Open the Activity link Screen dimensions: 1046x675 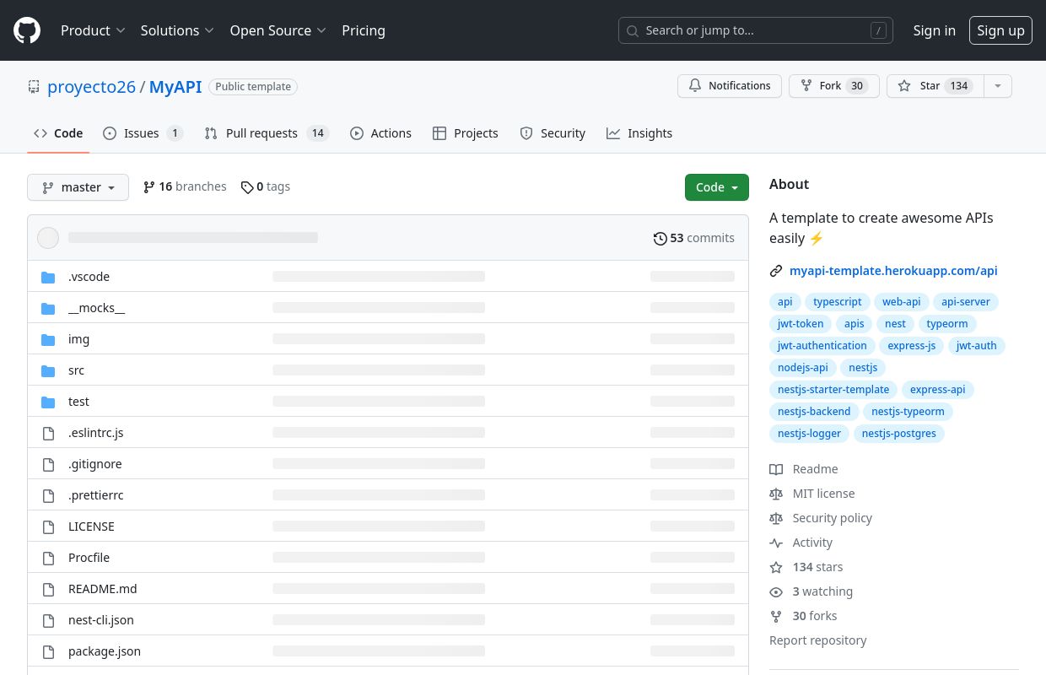[801, 543]
